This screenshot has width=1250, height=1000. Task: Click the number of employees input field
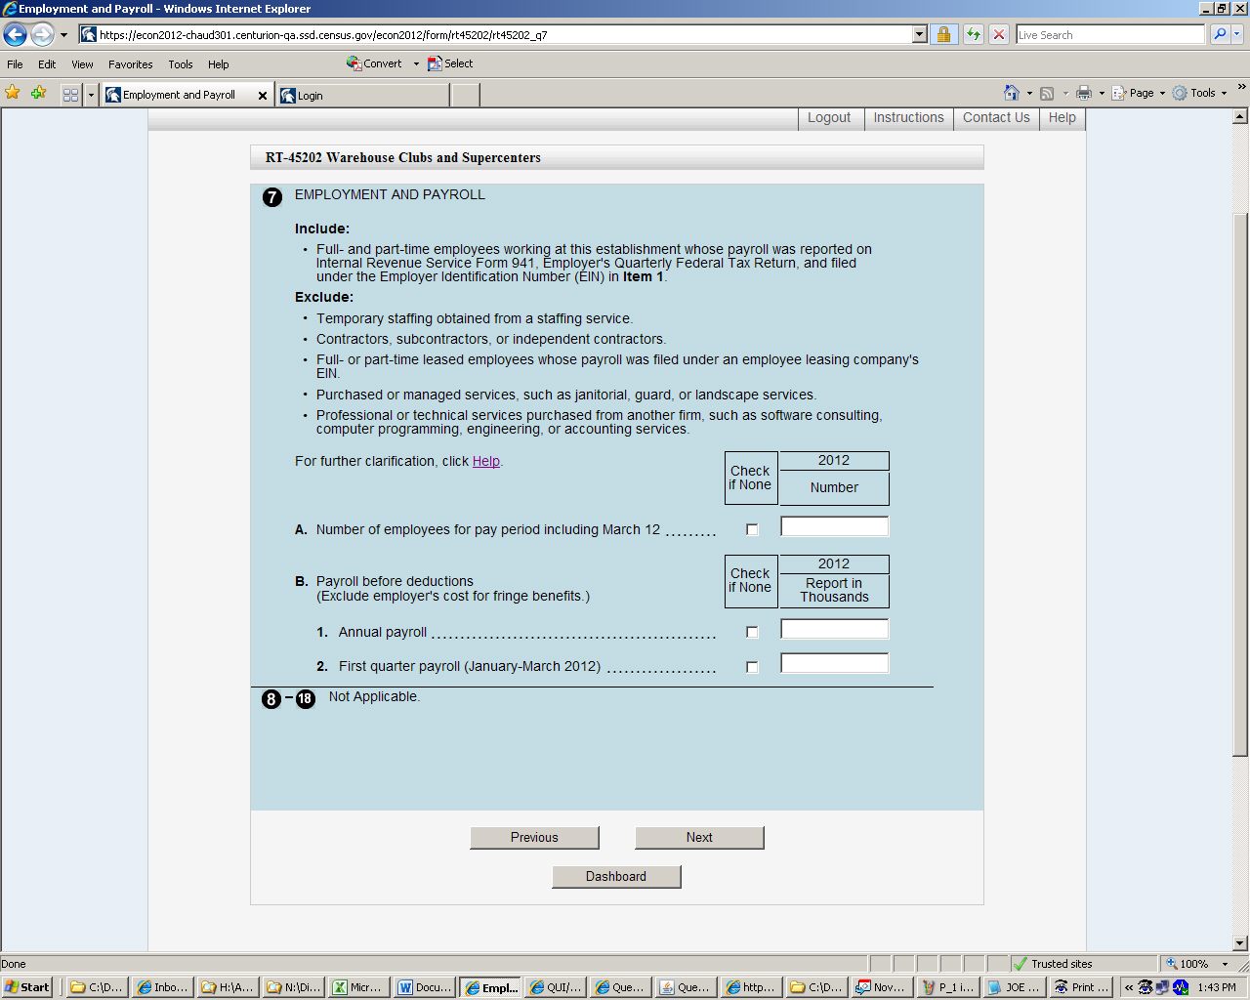pos(835,527)
